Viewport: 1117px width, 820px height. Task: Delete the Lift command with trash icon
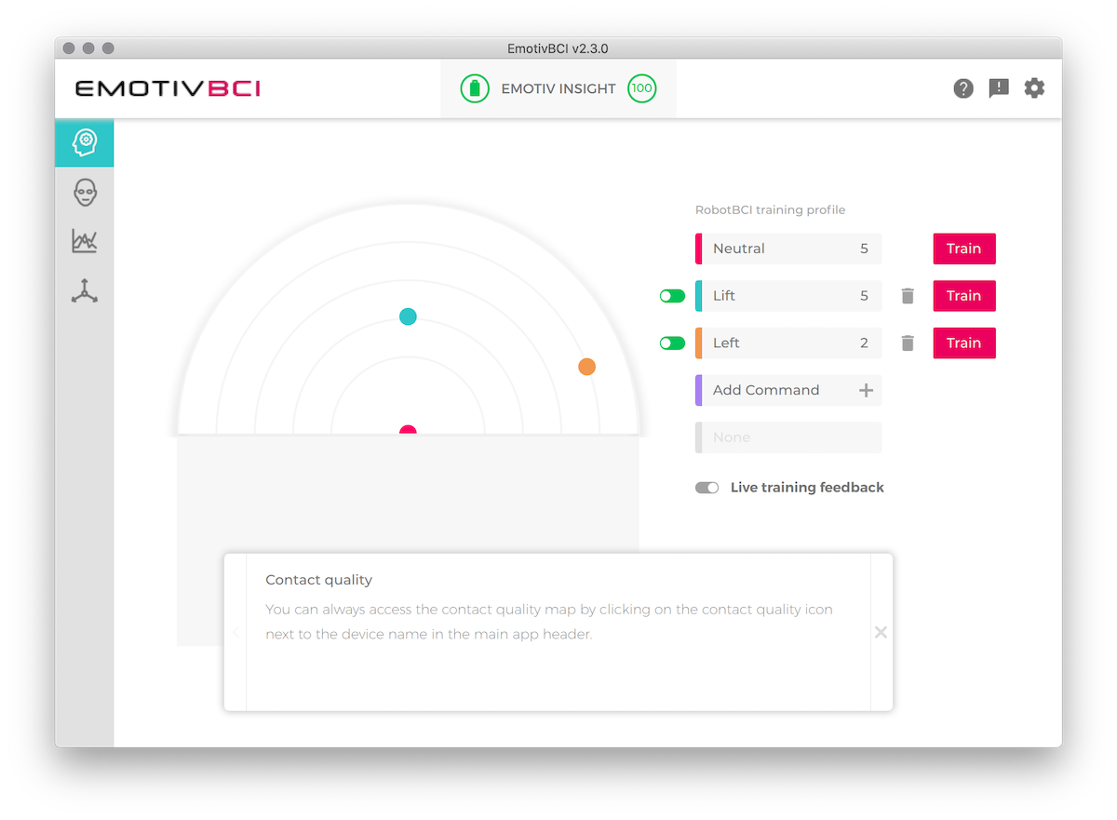pos(908,296)
